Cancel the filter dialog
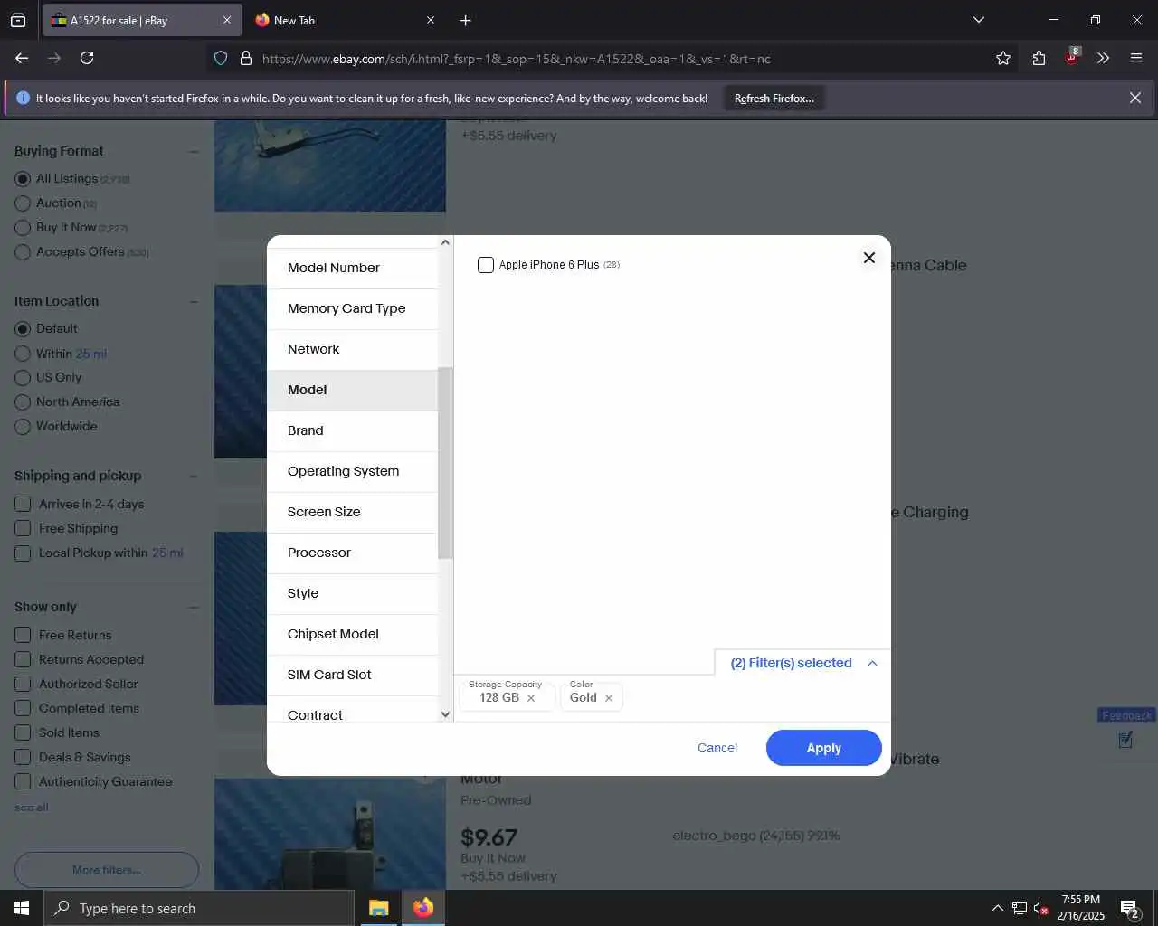This screenshot has height=926, width=1158. 717,748
